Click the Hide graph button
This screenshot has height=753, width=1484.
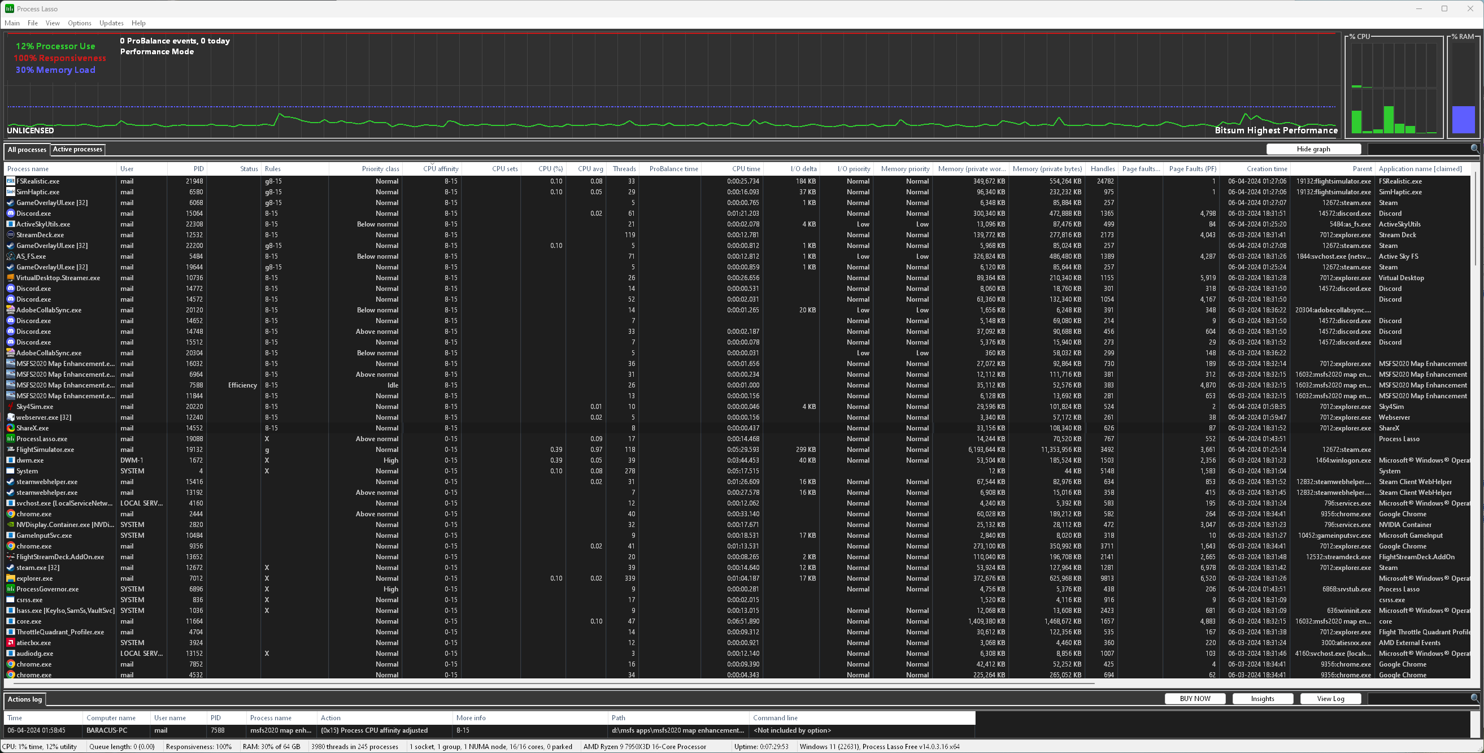pyautogui.click(x=1313, y=149)
